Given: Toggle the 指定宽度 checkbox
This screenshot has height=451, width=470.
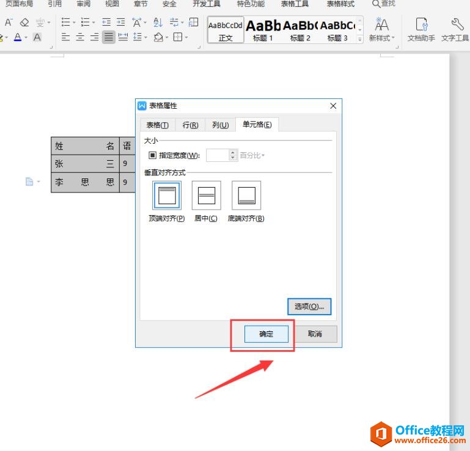Looking at the screenshot, I should [153, 155].
